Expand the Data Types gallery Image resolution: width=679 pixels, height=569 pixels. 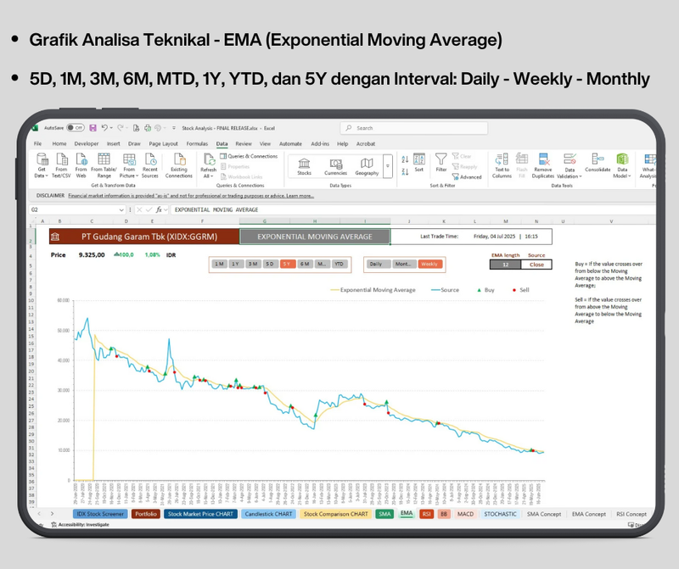388,166
